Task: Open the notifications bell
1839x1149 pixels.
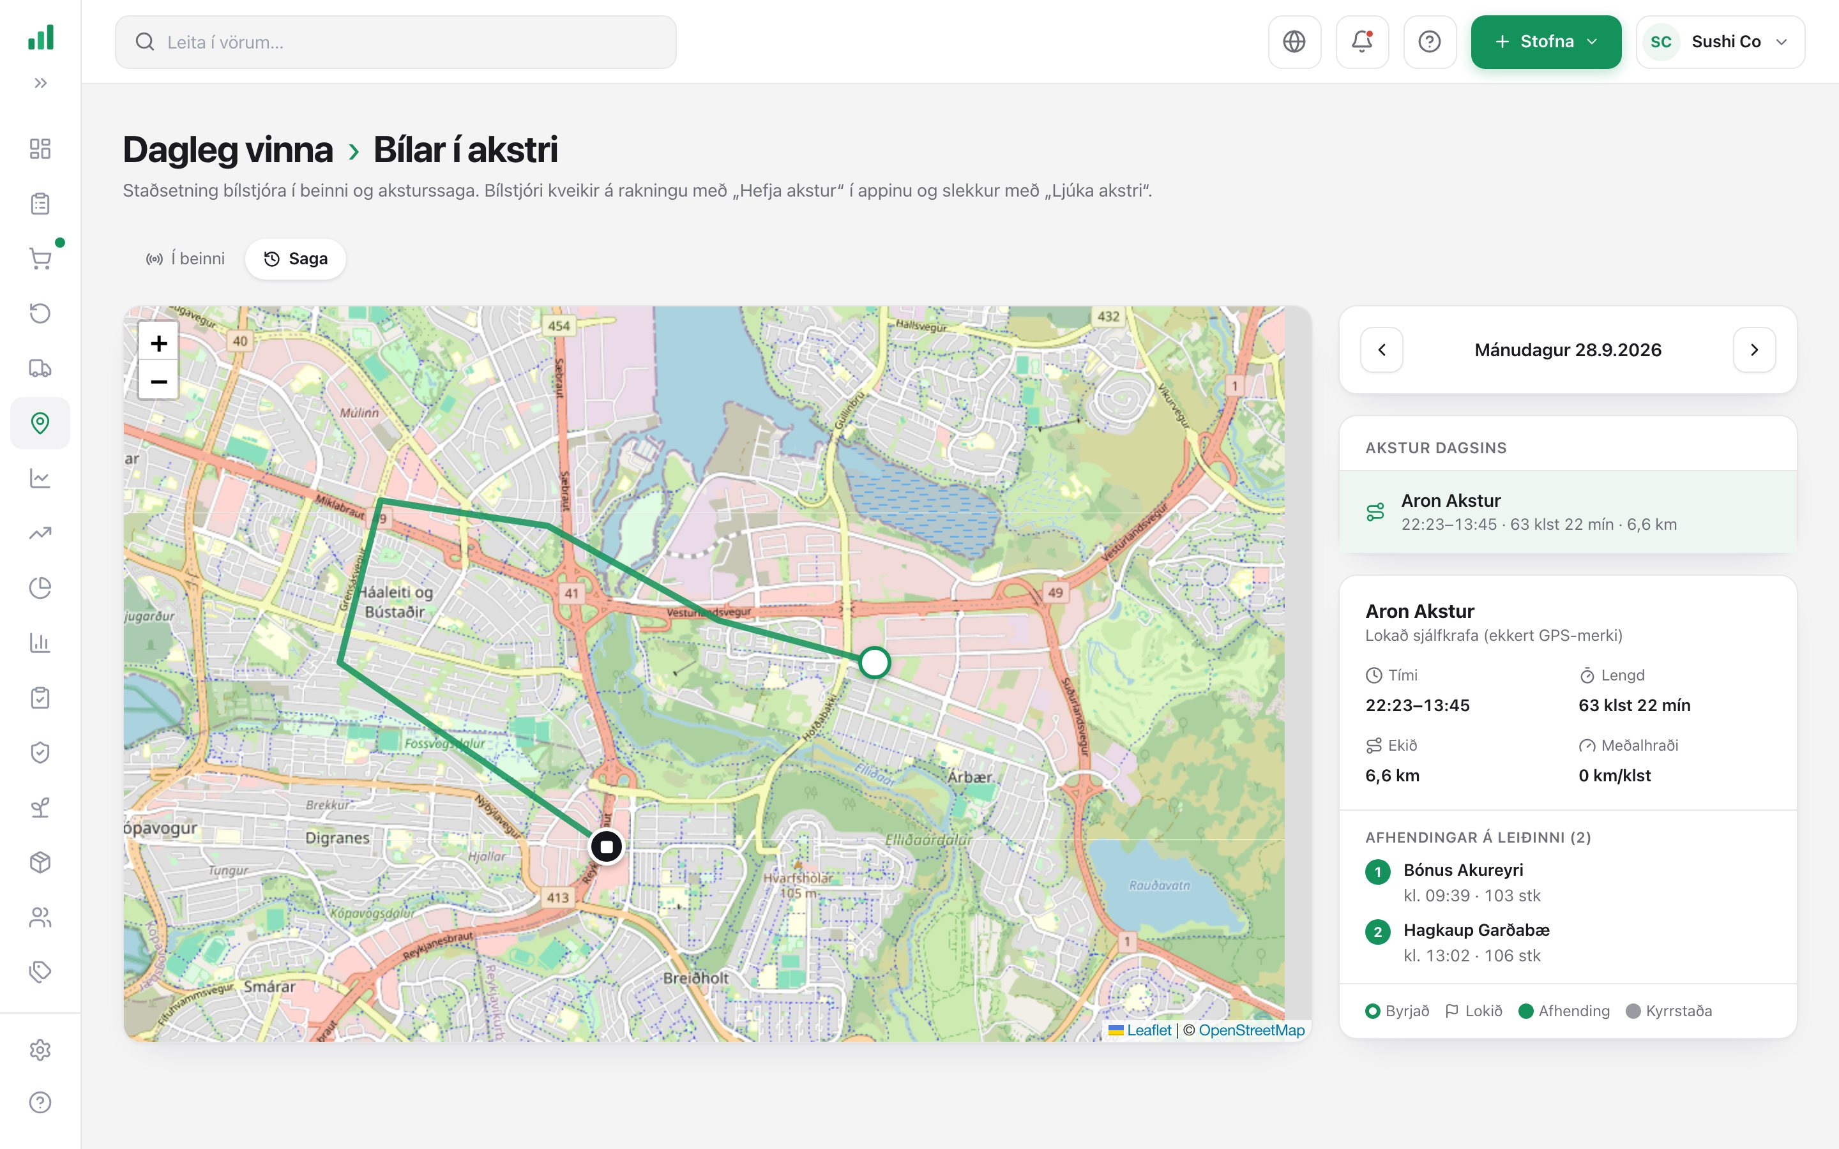Action: [x=1362, y=41]
